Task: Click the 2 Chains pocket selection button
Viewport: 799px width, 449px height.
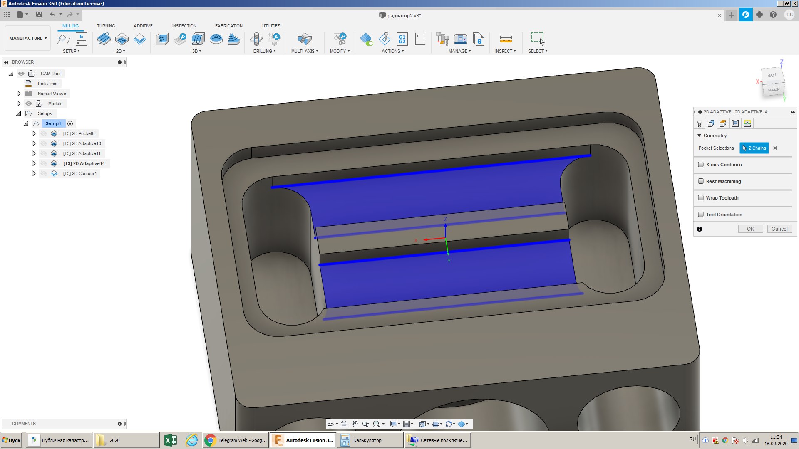Action: coord(754,148)
